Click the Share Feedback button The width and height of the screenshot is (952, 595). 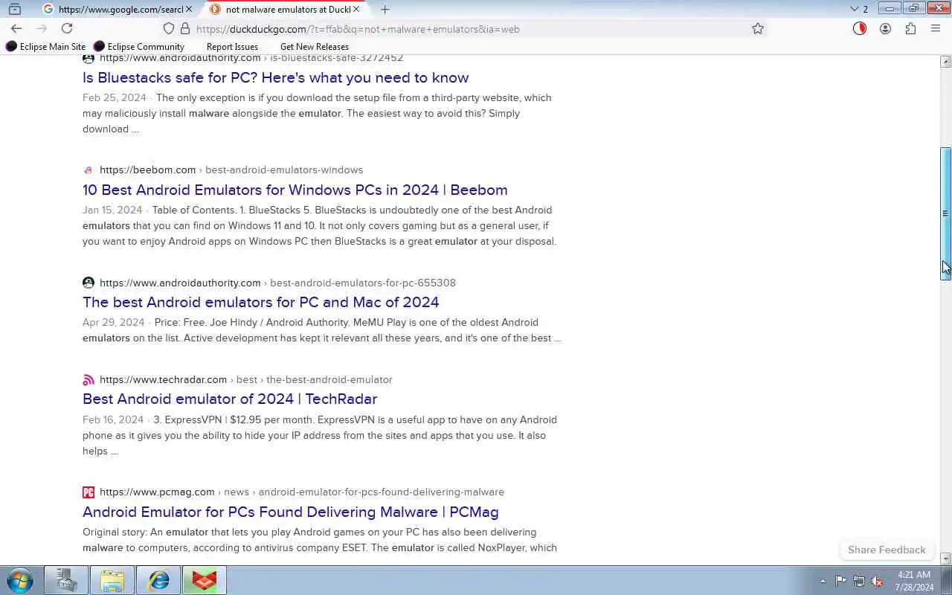(x=887, y=550)
